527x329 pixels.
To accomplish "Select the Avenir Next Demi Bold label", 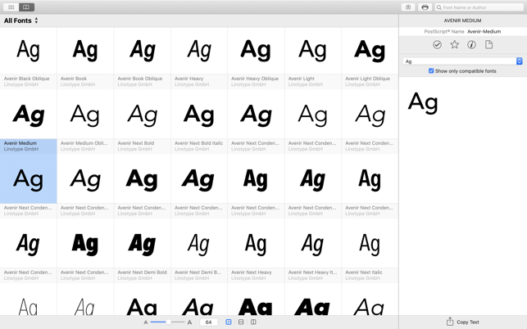I will pyautogui.click(x=142, y=273).
